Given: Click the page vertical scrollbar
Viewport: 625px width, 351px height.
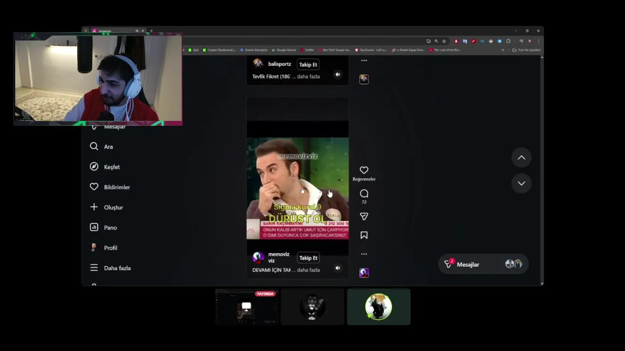Looking at the screenshot, I should tap(542, 171).
